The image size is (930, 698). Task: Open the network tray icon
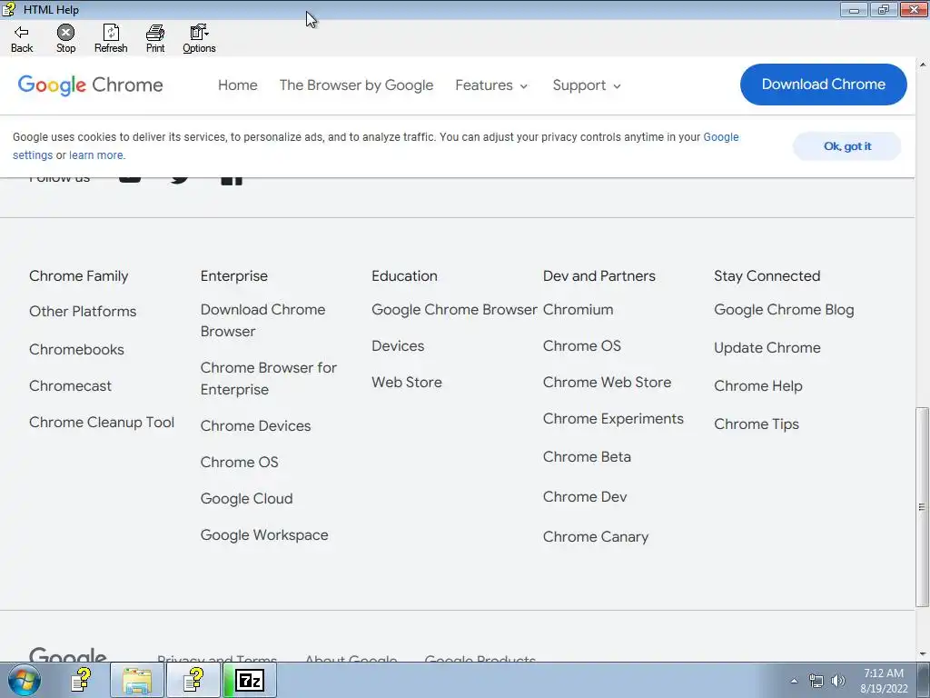(x=816, y=681)
